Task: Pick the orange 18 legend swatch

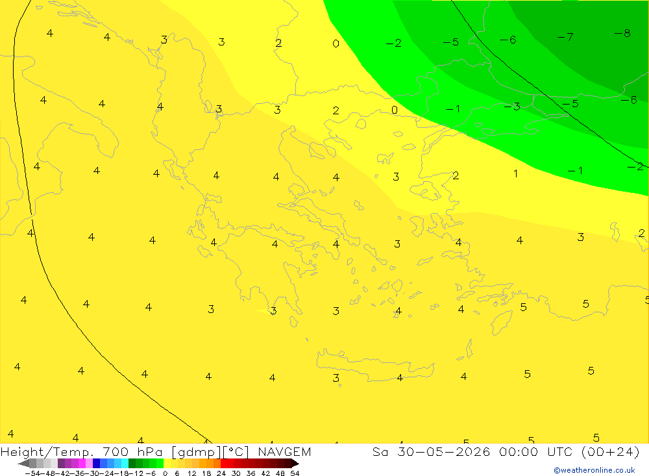Action: 210,464
